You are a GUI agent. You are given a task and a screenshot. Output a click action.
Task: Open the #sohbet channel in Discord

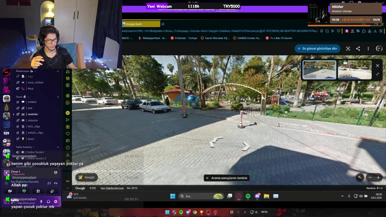(32, 102)
